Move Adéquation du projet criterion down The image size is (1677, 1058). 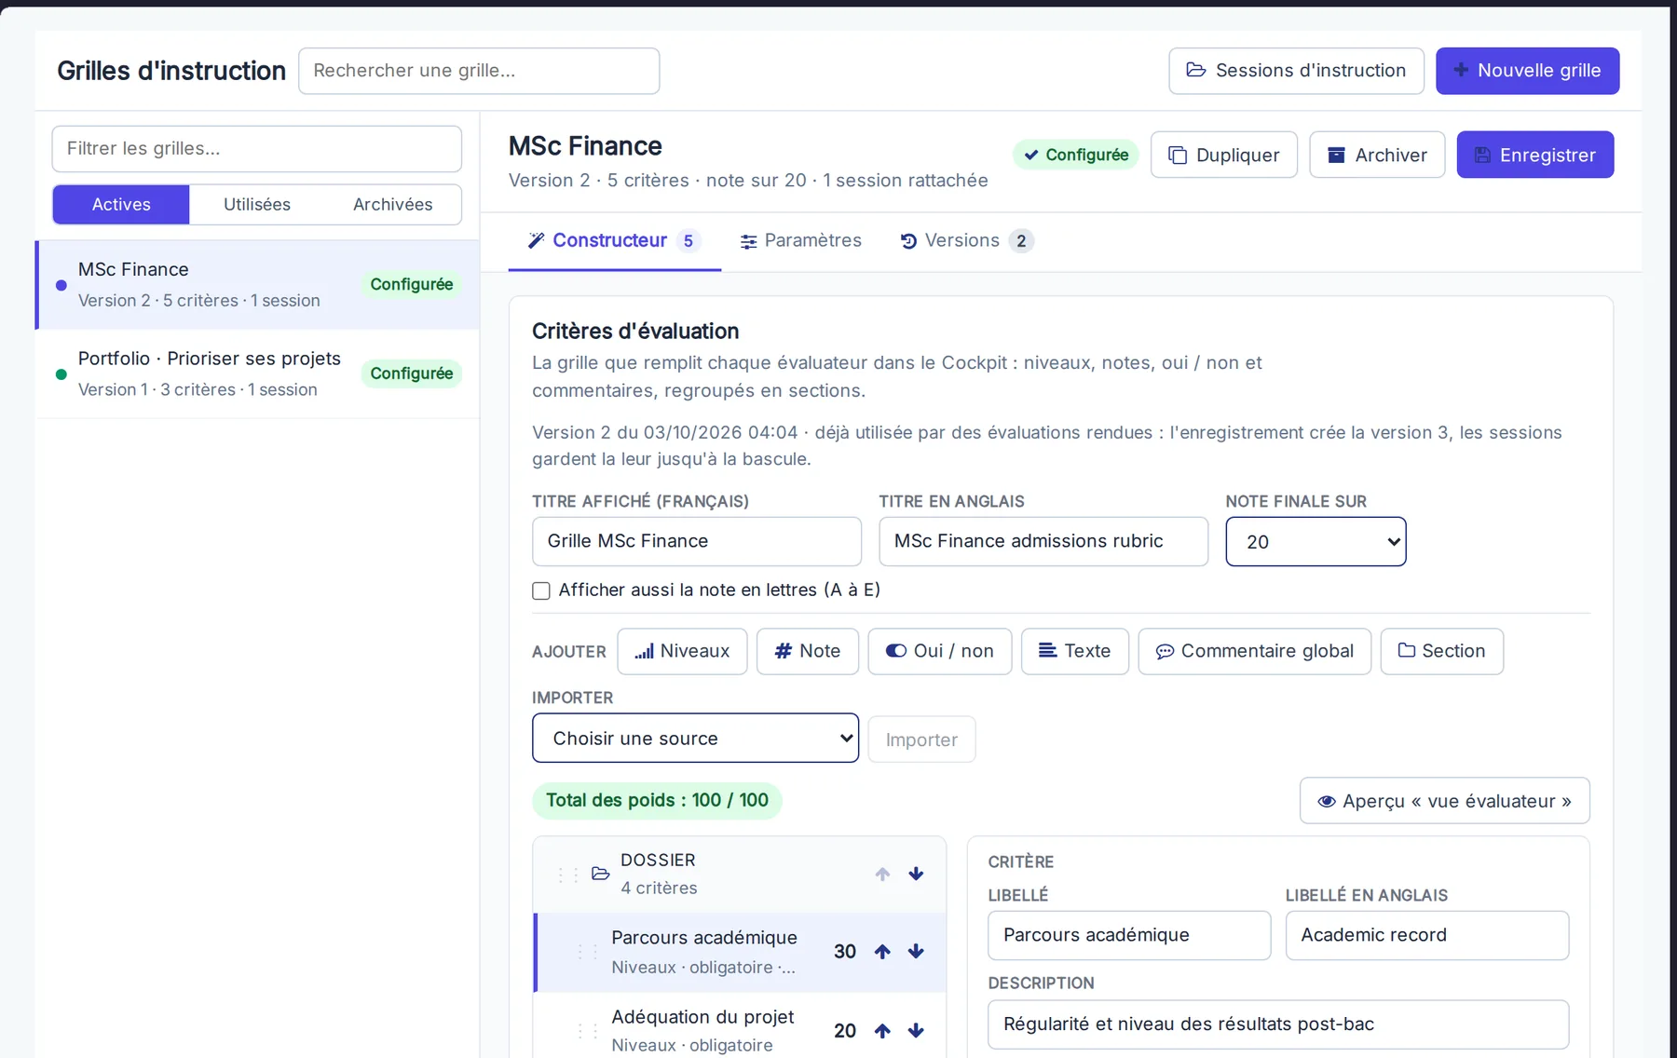(x=916, y=1030)
